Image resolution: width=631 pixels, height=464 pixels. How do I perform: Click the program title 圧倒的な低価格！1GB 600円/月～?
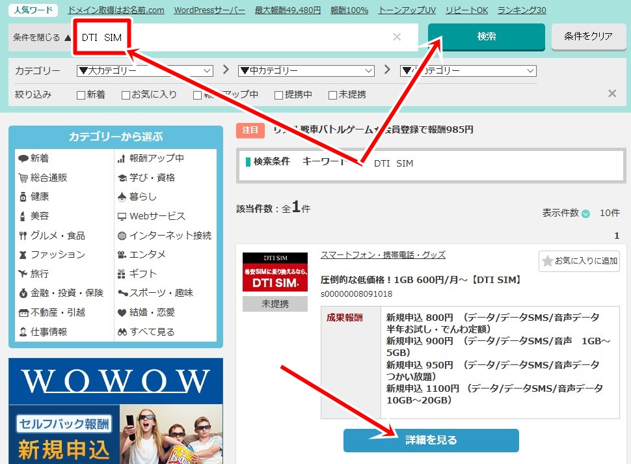pyautogui.click(x=420, y=280)
